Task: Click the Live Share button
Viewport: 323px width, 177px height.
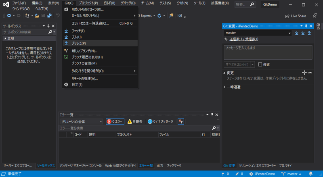Action: pyautogui.click(x=296, y=16)
